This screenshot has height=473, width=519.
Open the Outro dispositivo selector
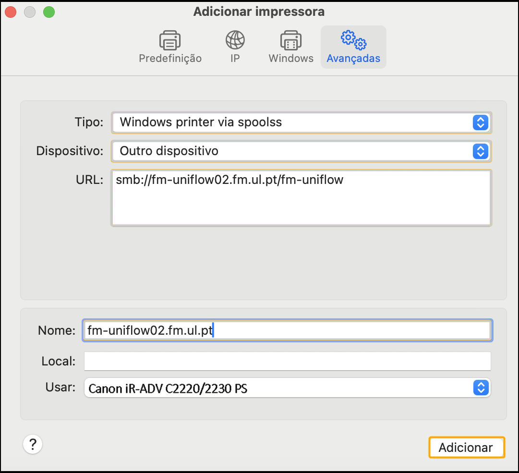click(x=301, y=151)
